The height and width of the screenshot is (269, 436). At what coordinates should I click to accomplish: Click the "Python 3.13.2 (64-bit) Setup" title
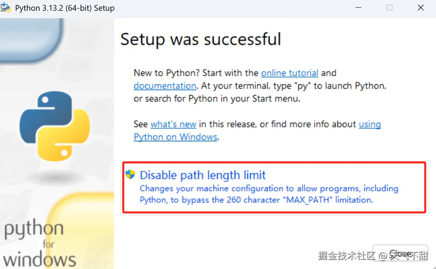65,8
